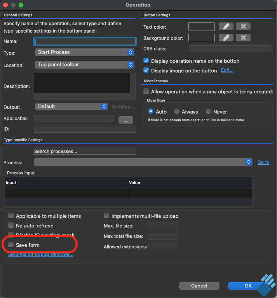
Task: Expand the Process selection dropdown
Action: [143, 162]
